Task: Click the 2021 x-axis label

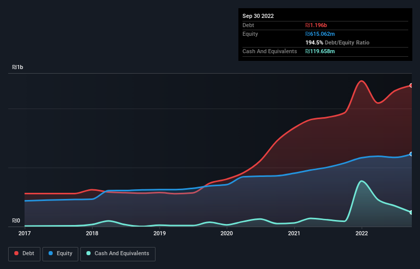Action: click(x=294, y=233)
